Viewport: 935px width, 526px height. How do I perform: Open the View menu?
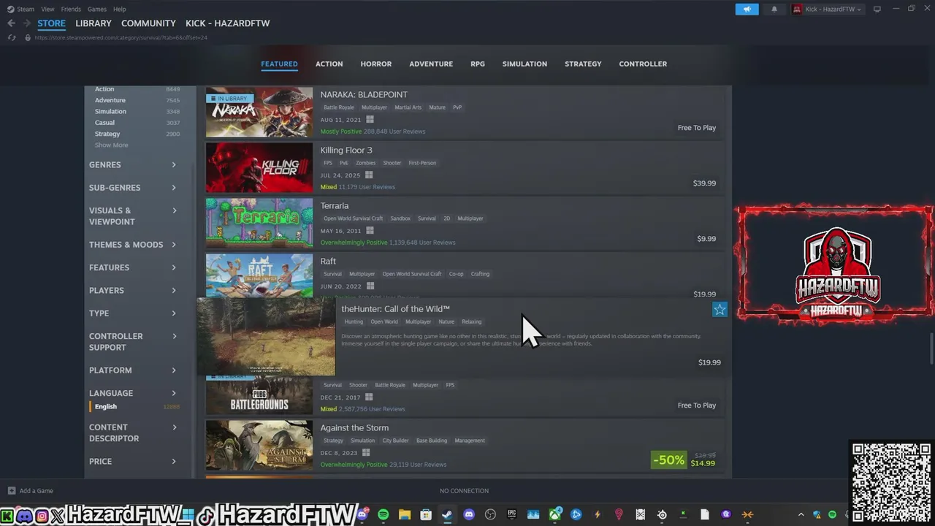(x=47, y=9)
